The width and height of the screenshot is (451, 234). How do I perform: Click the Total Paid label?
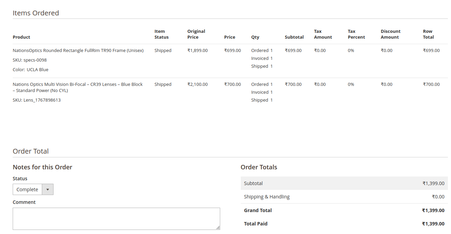tap(256, 224)
